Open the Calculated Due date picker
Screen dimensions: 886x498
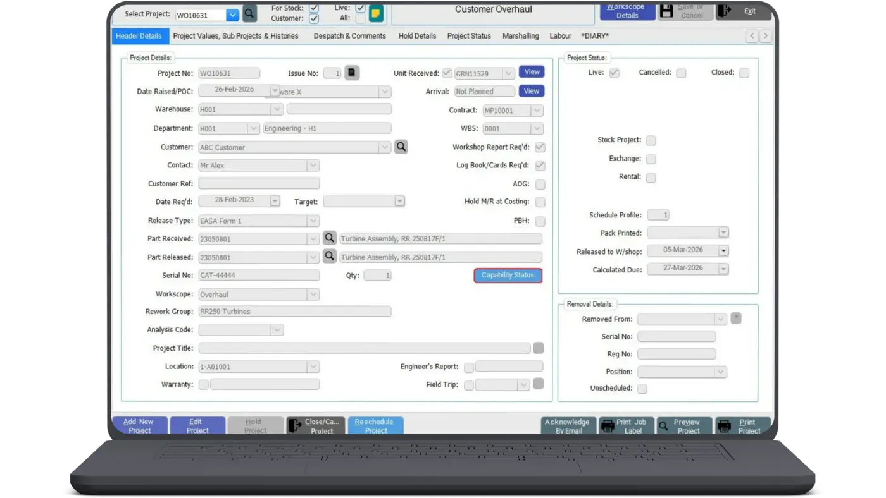point(723,269)
